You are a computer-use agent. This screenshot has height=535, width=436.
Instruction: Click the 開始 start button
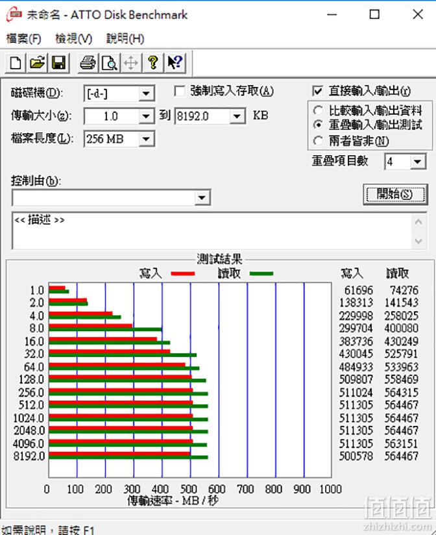coord(395,195)
